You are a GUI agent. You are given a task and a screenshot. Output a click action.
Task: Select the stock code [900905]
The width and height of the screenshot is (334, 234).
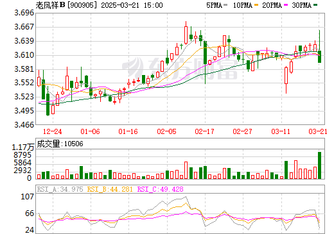pos(82,5)
